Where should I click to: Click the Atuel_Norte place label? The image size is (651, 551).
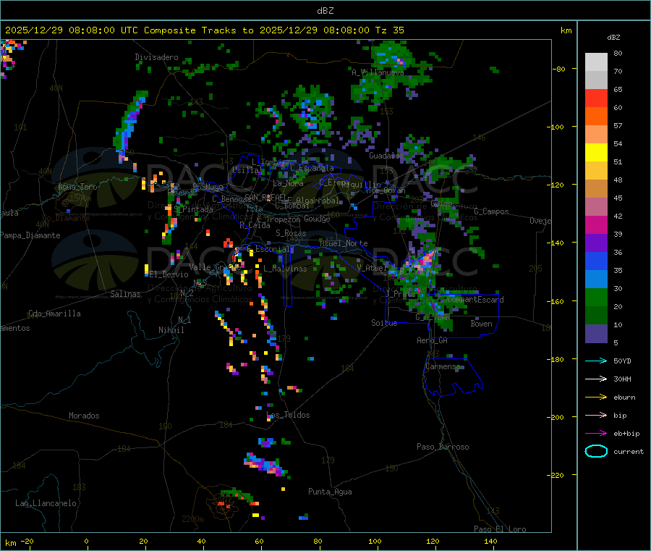(x=344, y=243)
